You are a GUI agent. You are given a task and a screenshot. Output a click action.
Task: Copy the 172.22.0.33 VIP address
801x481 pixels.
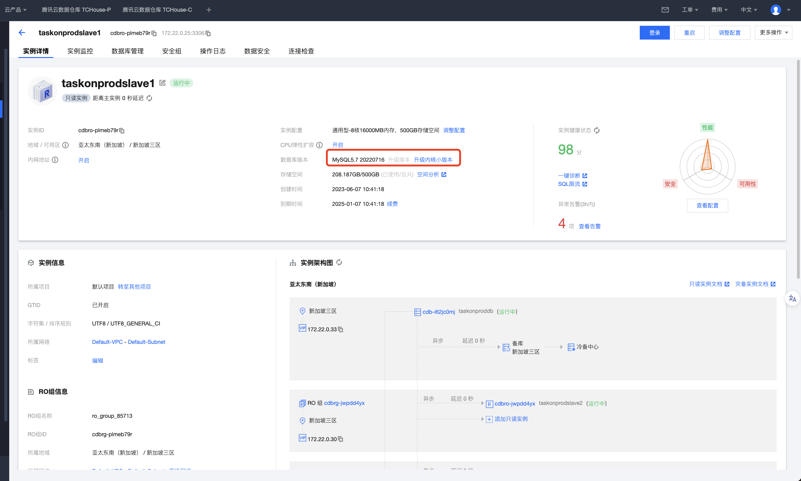pos(341,329)
